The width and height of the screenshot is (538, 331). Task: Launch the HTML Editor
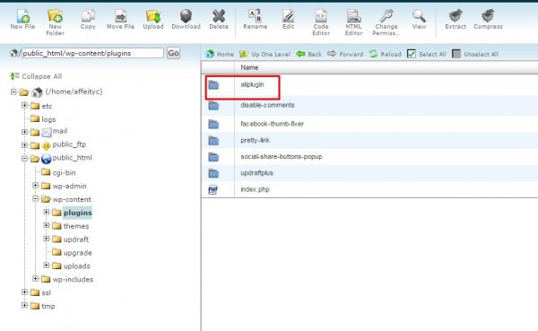click(x=353, y=22)
